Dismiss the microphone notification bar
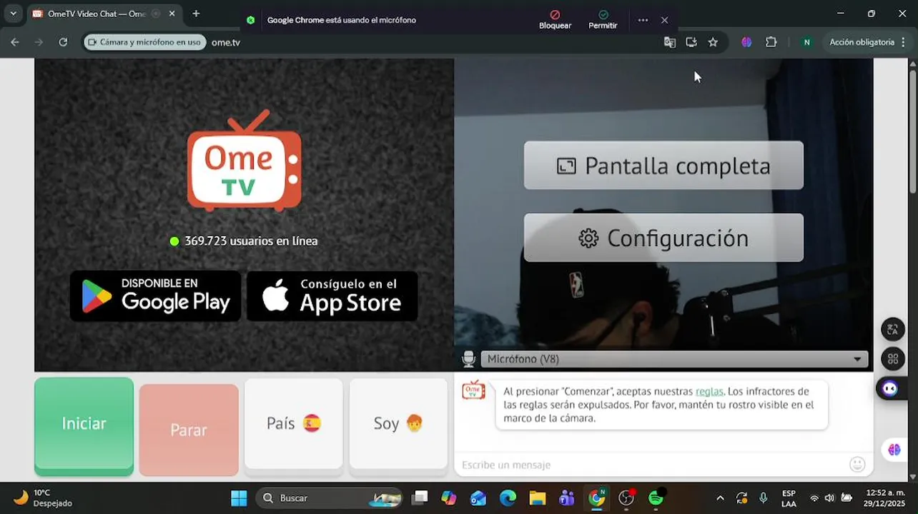The image size is (918, 514). click(664, 20)
